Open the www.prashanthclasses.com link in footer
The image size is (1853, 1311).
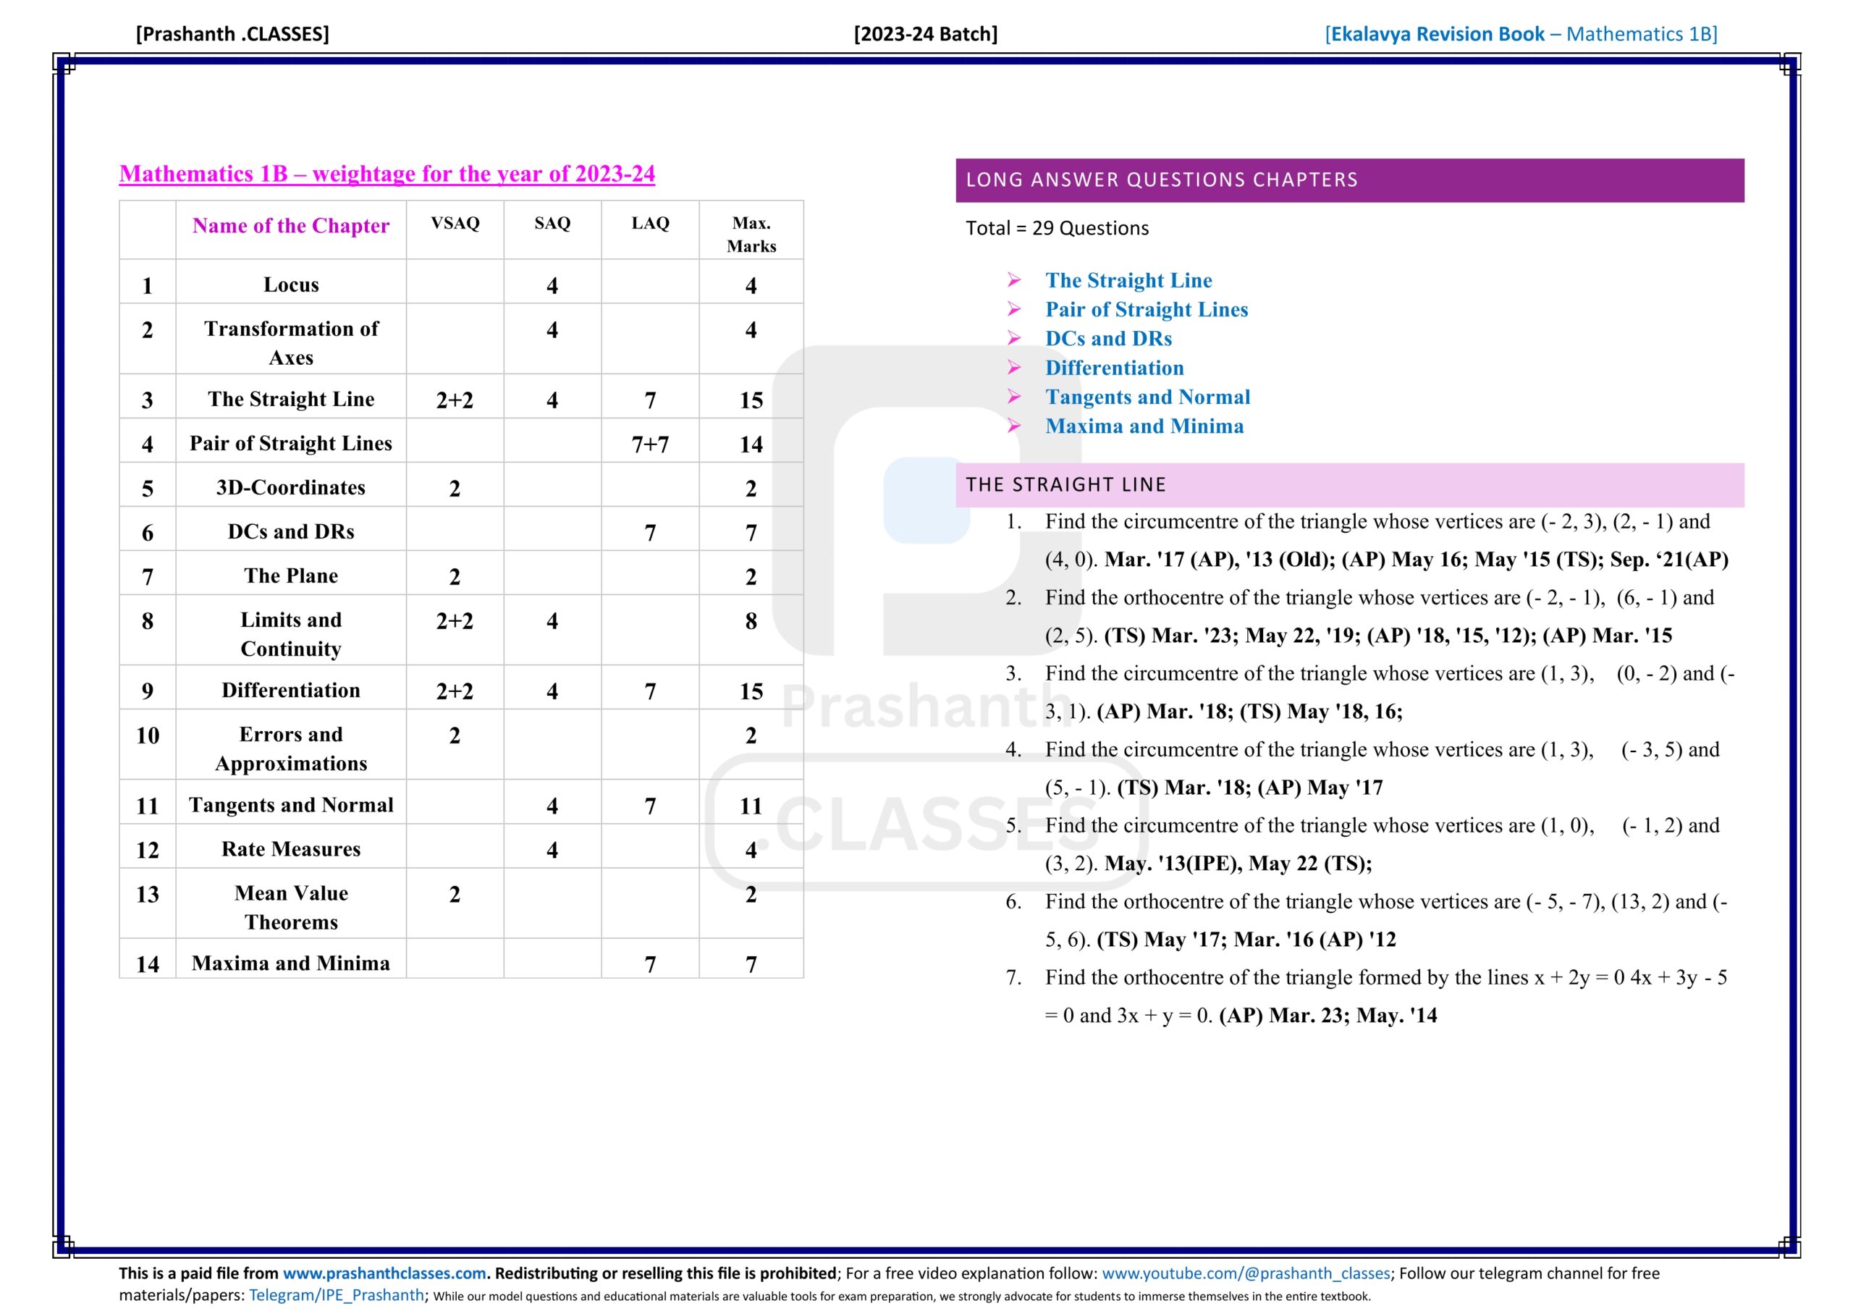click(x=384, y=1273)
